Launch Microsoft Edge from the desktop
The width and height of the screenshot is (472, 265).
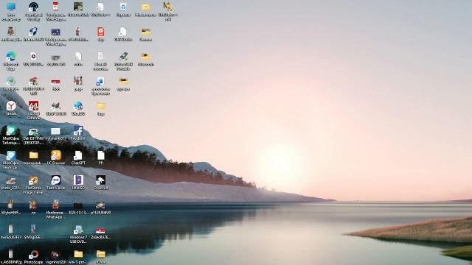coord(11,56)
